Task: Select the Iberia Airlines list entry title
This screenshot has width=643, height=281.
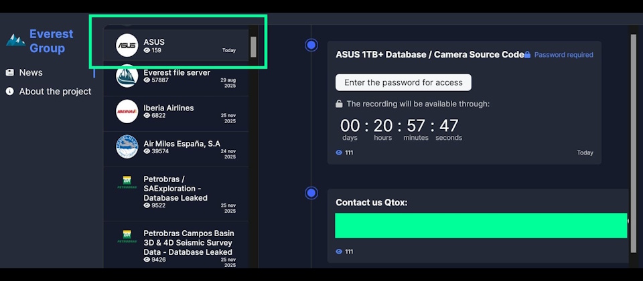Action: tap(169, 108)
